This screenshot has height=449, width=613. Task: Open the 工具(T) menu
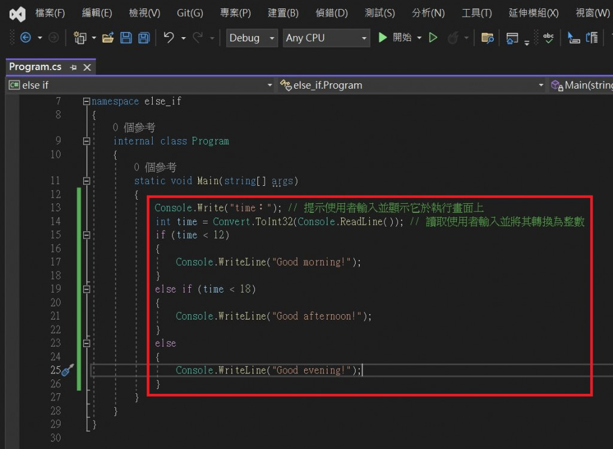tap(477, 13)
